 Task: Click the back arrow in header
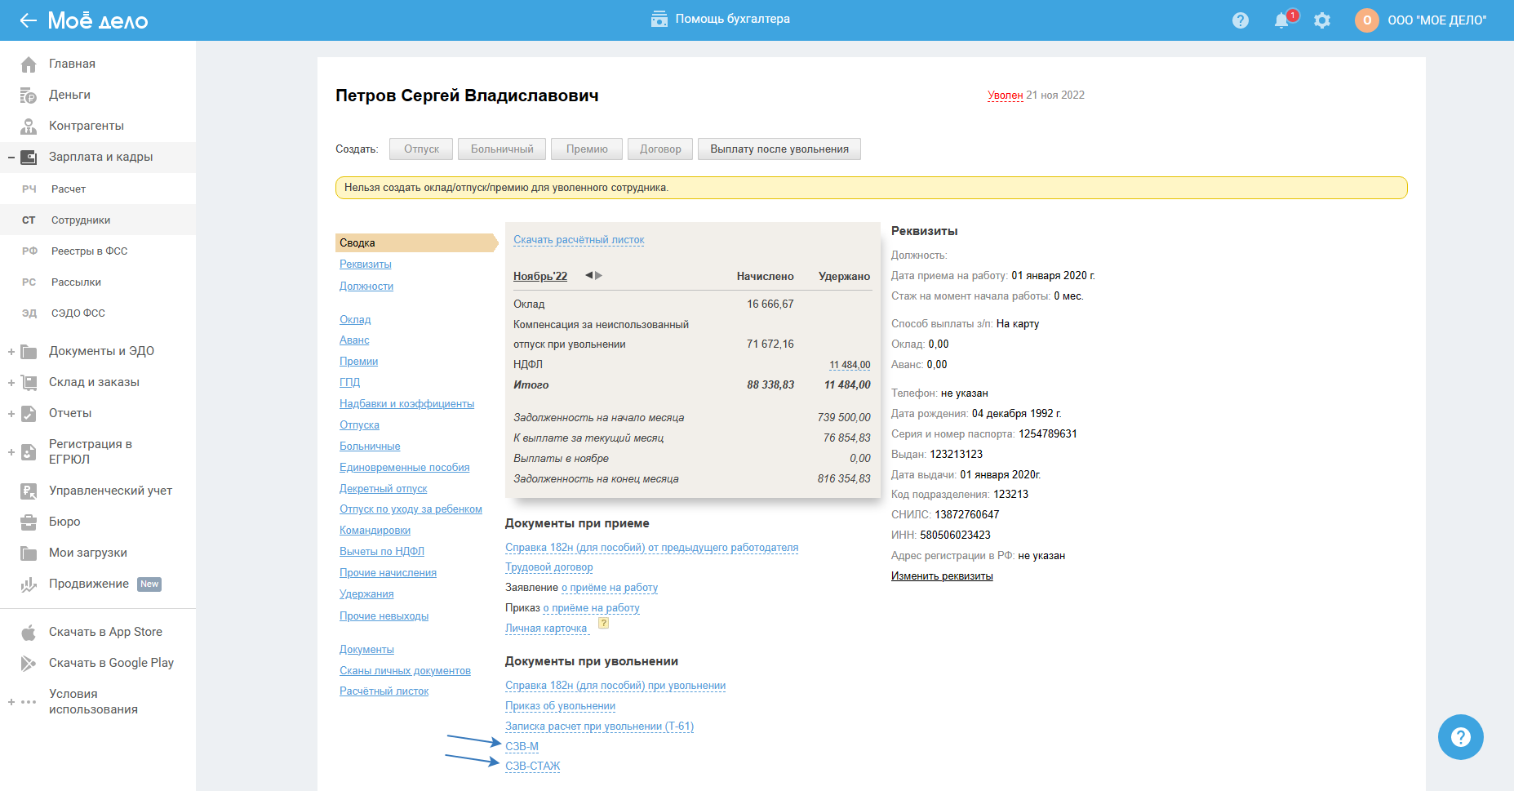28,20
